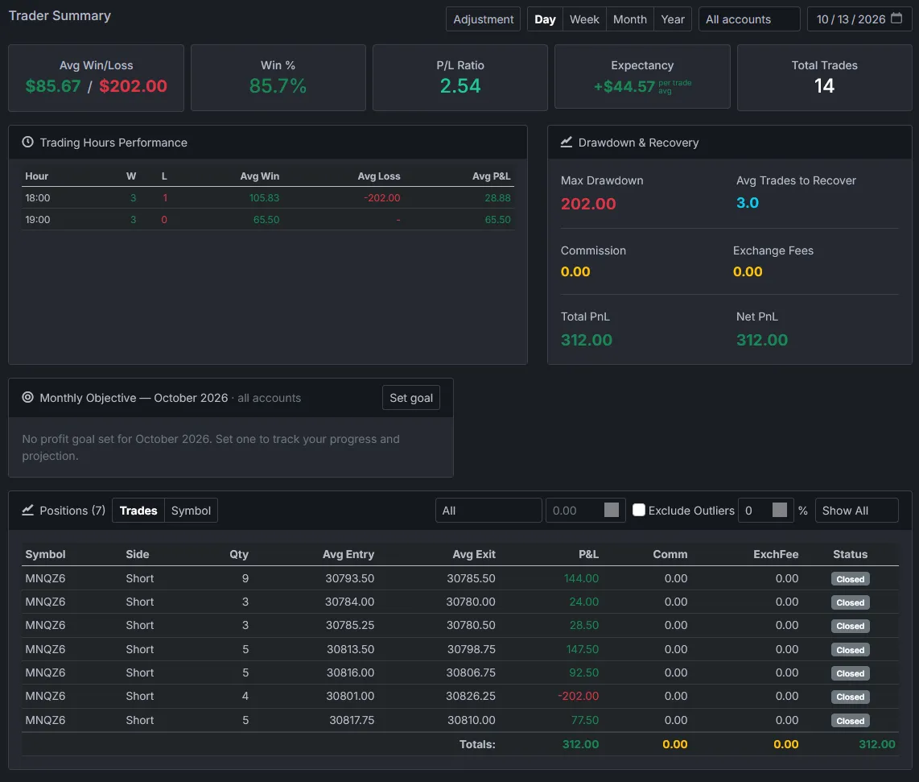The image size is (919, 782).
Task: Click the Avg Trades to Recover value 3.0
Action: click(748, 203)
